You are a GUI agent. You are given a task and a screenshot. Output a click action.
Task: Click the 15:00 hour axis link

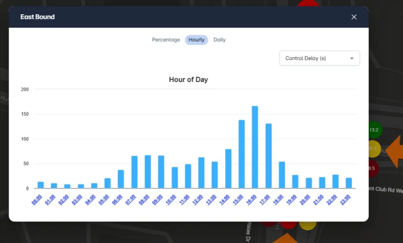[238, 199]
